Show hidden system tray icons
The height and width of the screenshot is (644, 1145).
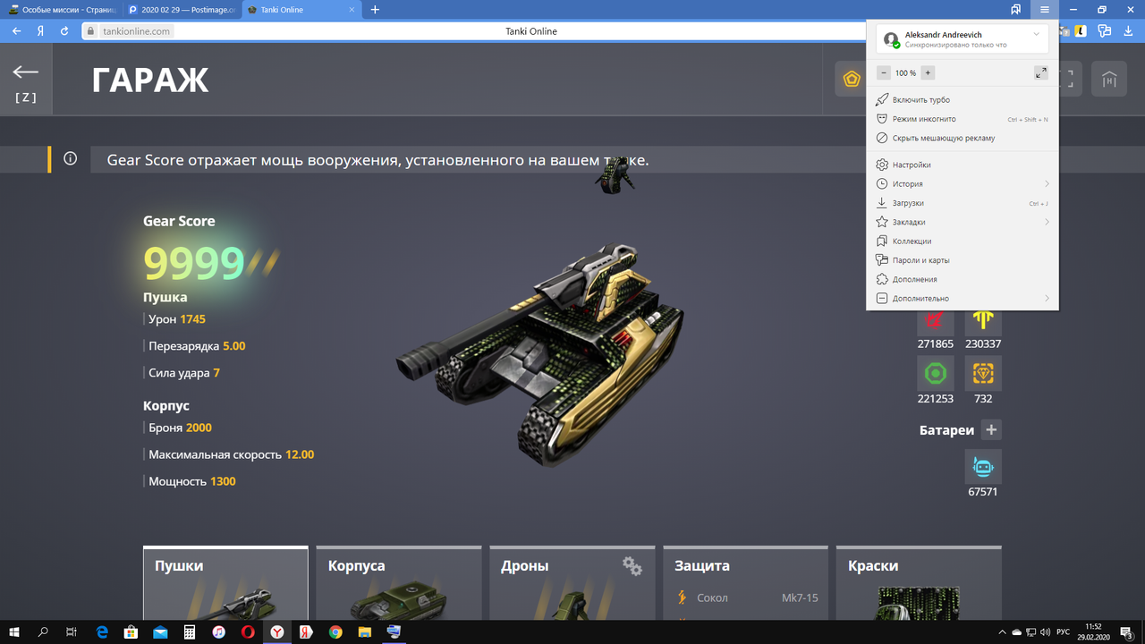click(1002, 632)
